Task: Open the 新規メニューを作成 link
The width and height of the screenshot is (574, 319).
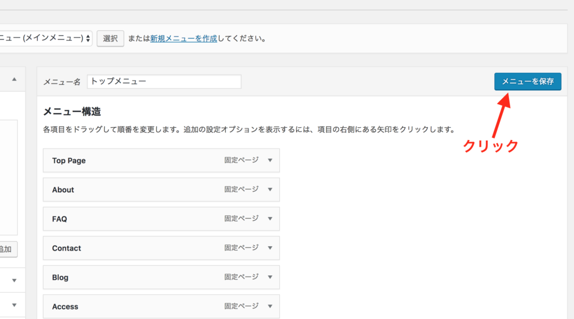Action: tap(183, 39)
